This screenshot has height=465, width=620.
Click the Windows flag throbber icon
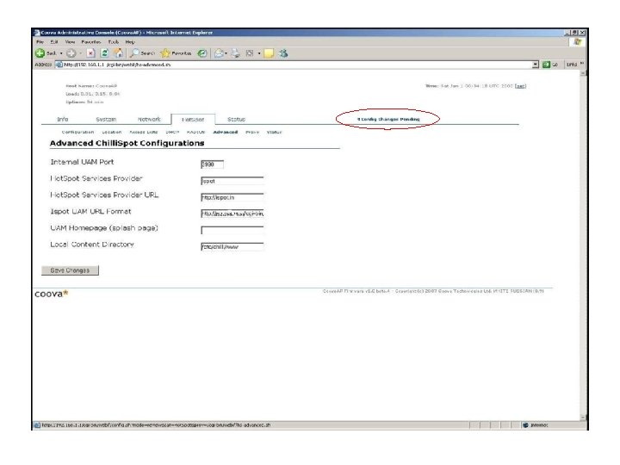[578, 42]
